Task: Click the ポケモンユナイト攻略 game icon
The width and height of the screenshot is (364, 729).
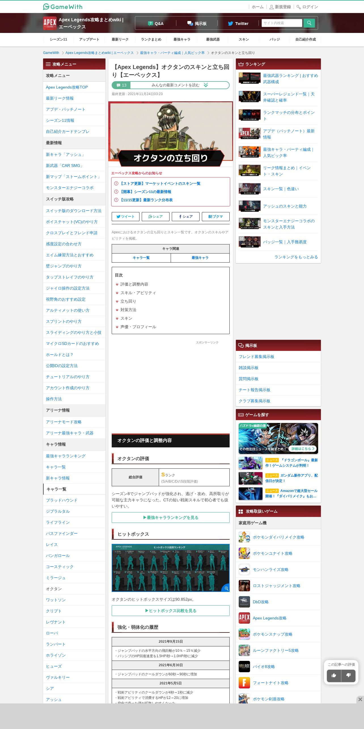Action: 244,553
